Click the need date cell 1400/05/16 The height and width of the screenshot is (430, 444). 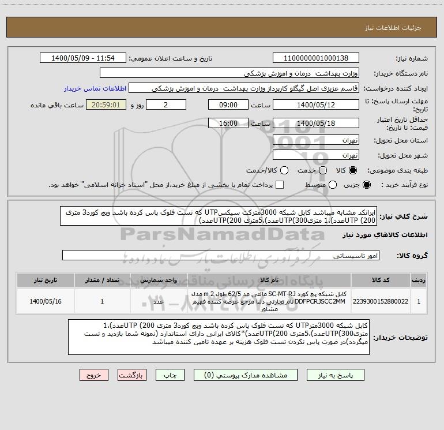46,301
